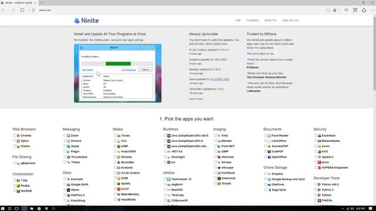Click the K-Lite Codecs label

pos(130,173)
